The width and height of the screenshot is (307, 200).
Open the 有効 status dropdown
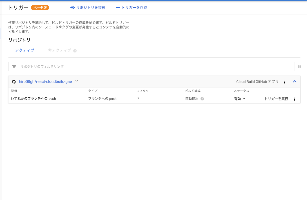240,99
